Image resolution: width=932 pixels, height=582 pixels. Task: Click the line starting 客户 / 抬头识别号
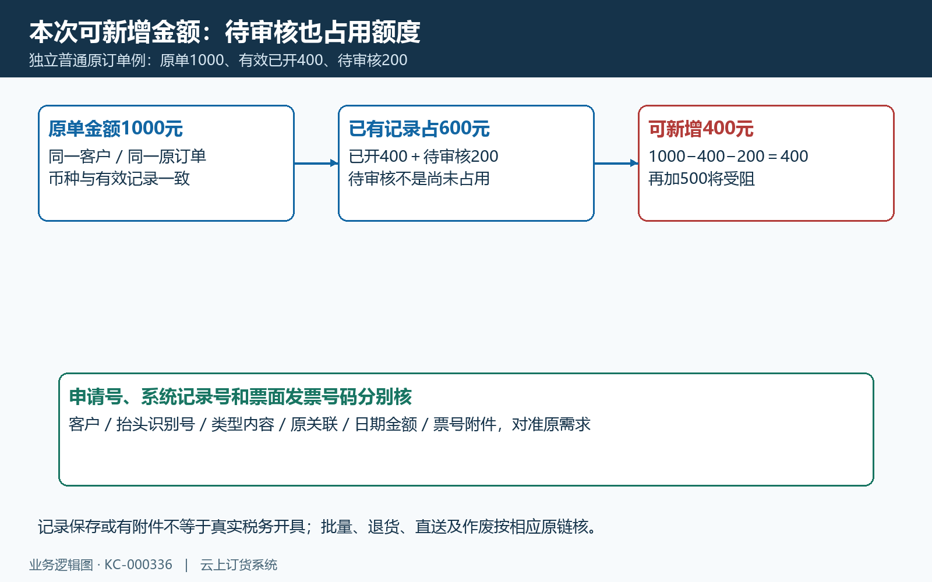coord(330,424)
